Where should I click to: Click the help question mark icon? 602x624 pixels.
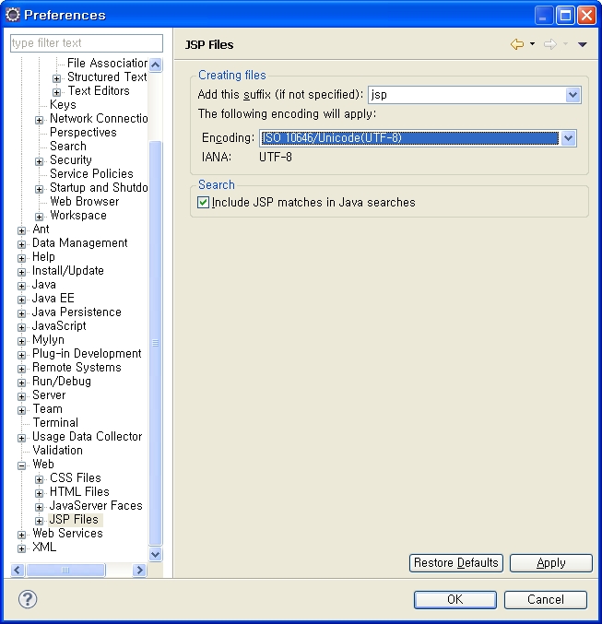click(28, 599)
